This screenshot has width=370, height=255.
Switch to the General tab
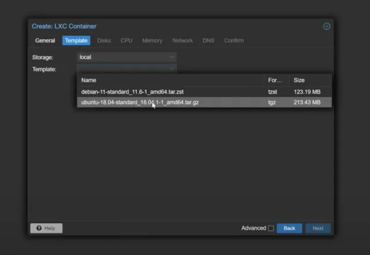45,41
